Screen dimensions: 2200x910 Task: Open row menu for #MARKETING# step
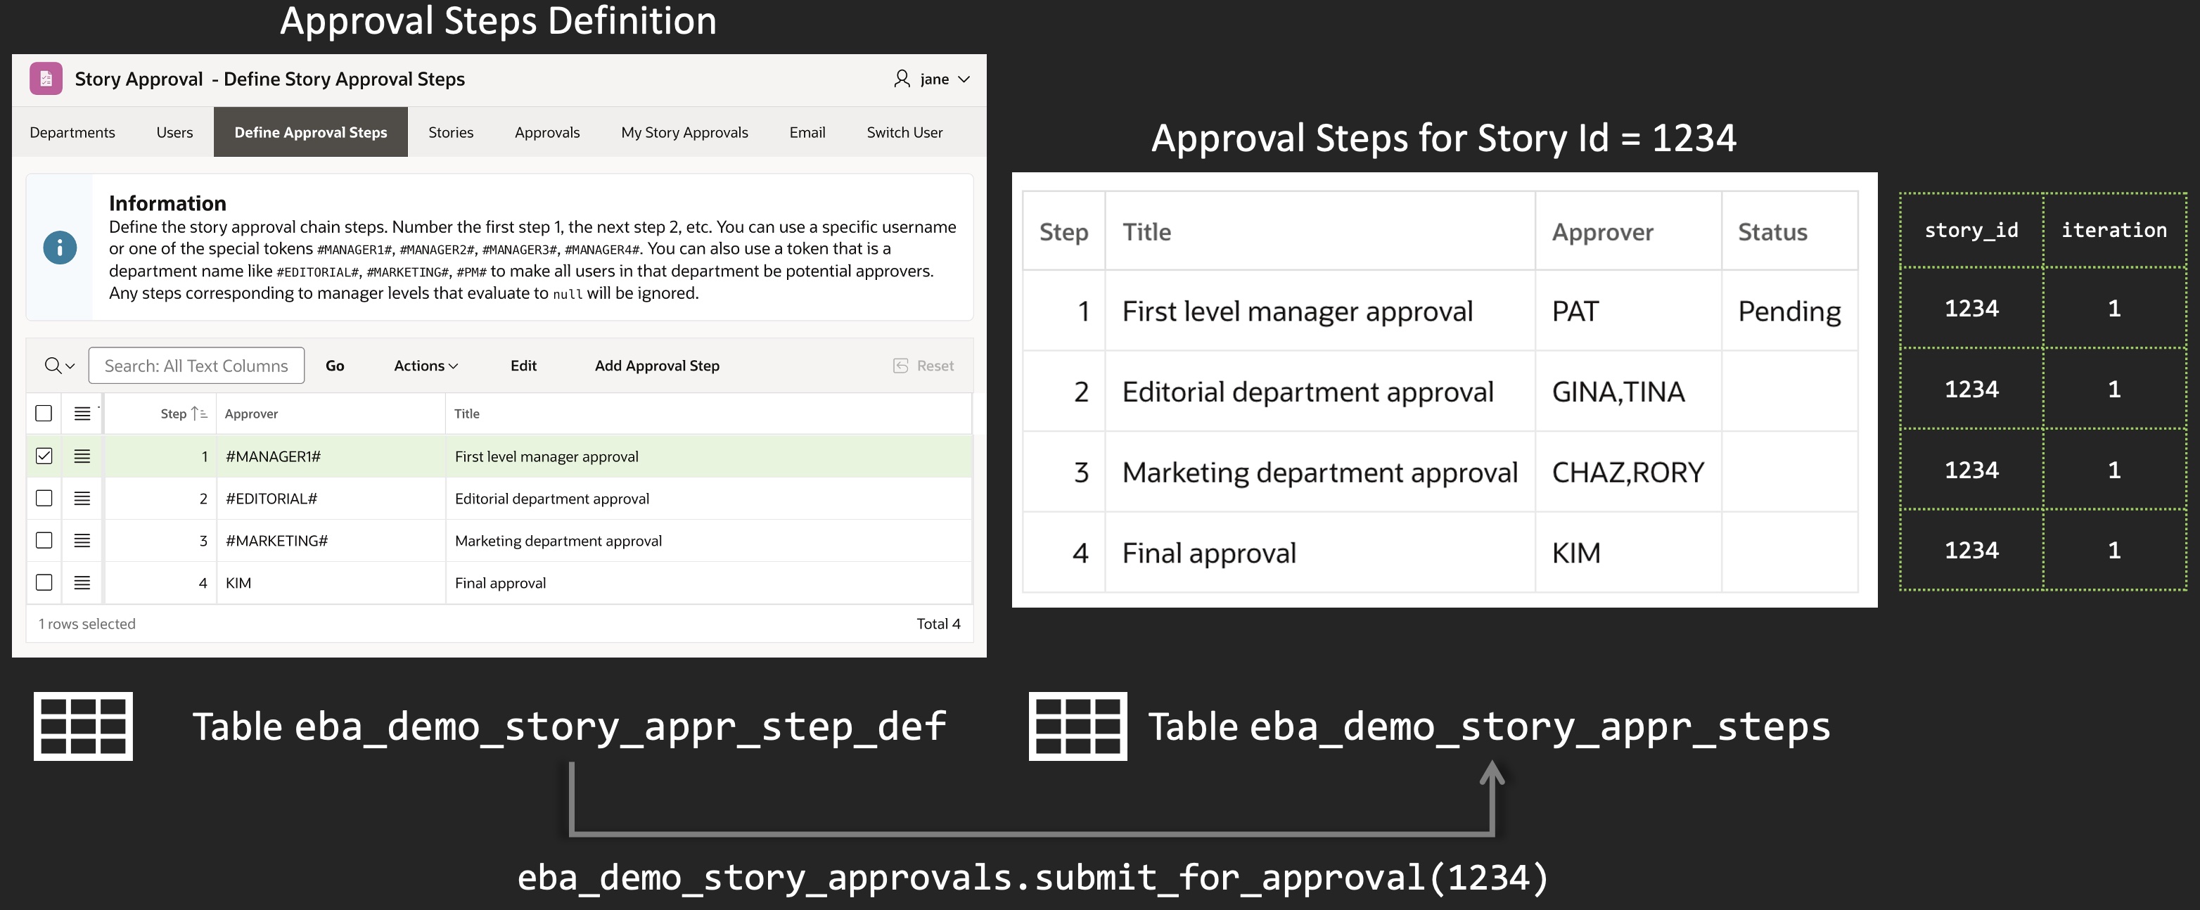click(x=82, y=540)
